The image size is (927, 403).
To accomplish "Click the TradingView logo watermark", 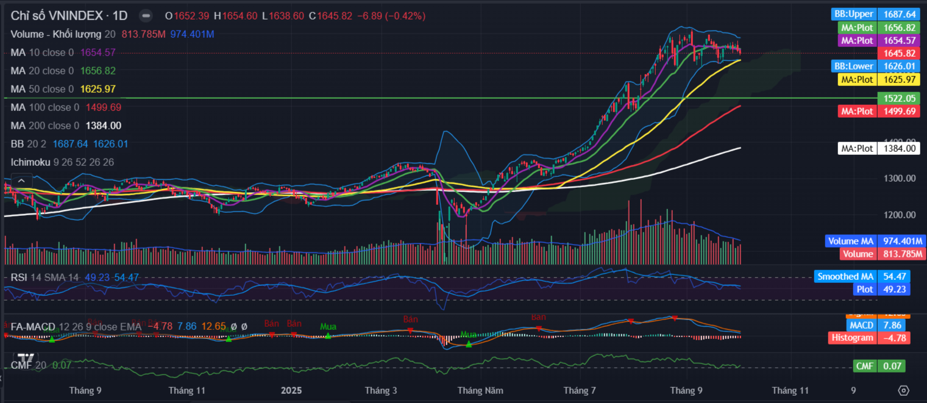I will pos(26,358).
